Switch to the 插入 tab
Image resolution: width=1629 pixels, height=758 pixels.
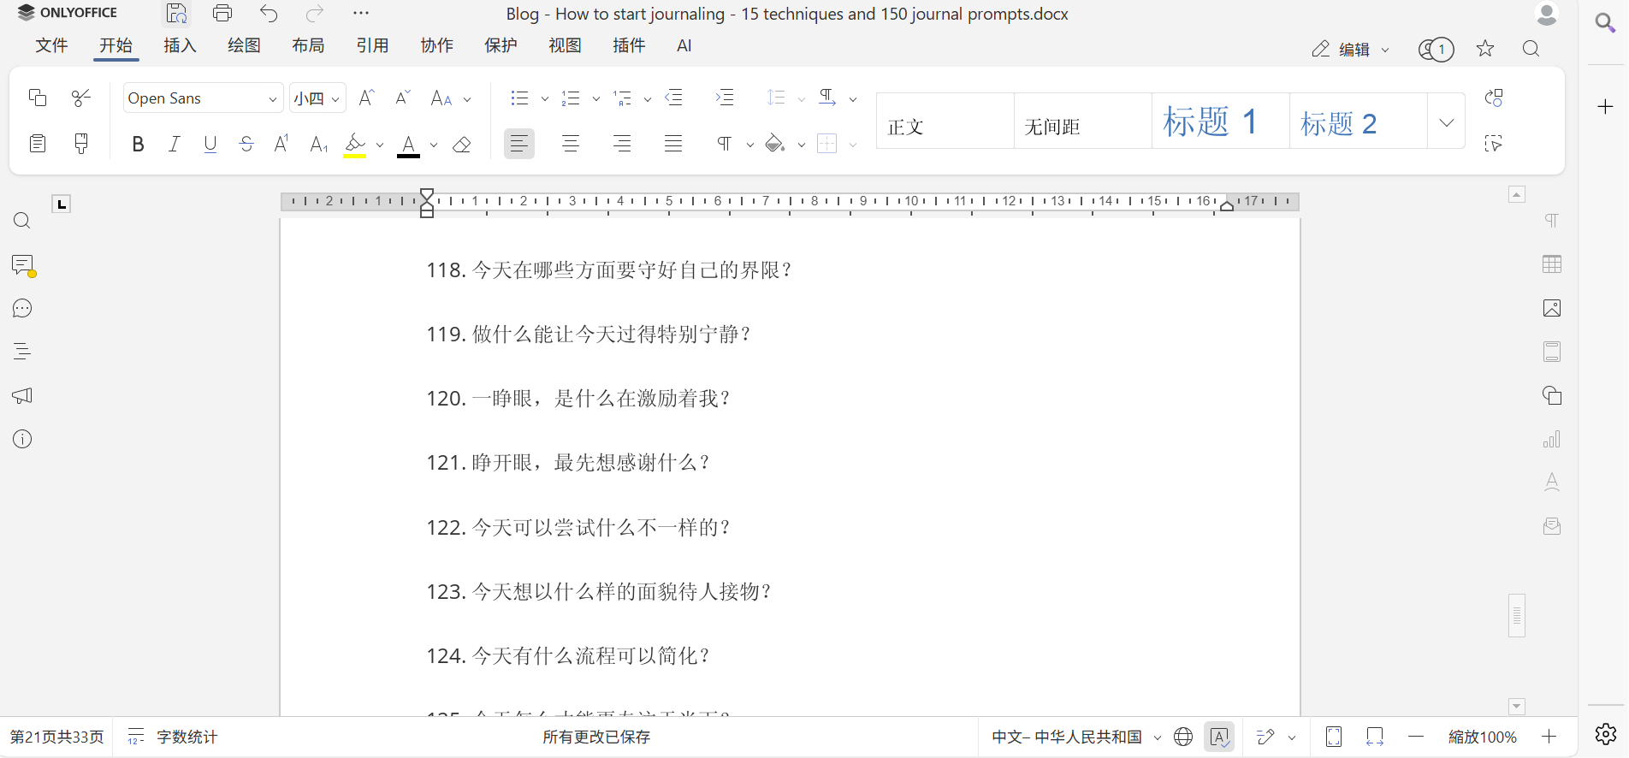point(180,46)
